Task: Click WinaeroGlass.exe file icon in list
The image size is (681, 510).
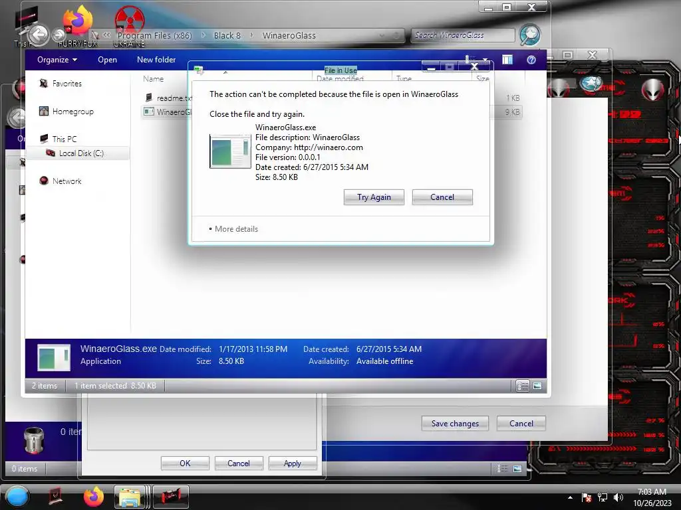Action: click(149, 112)
